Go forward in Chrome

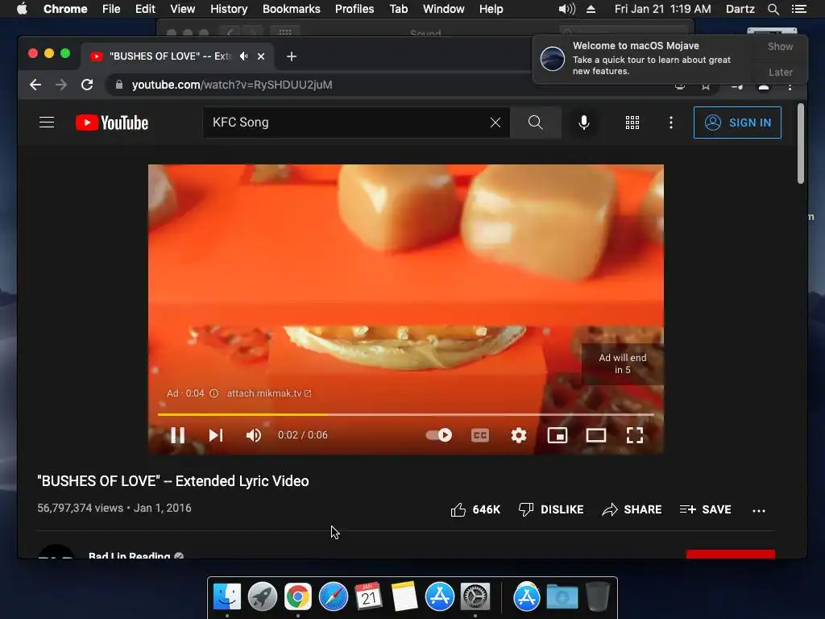pos(61,85)
